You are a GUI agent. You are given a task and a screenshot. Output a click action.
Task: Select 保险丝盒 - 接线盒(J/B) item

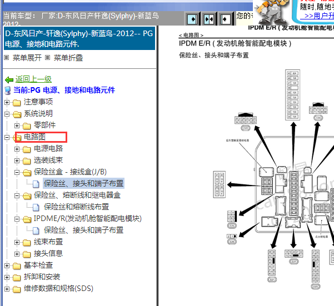coord(70,172)
